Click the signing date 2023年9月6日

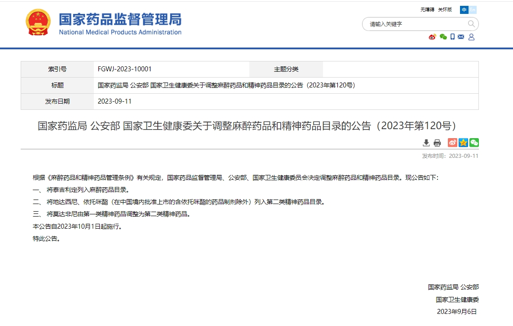[457, 312]
